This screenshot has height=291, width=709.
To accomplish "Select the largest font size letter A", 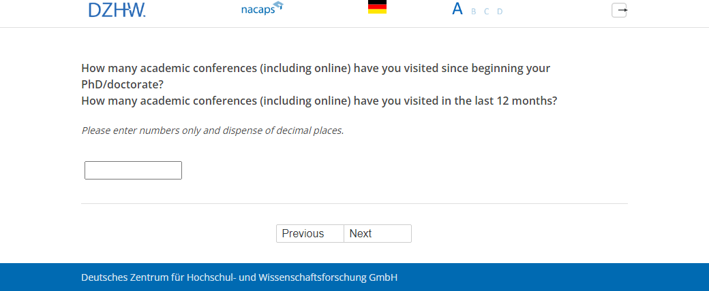I will (x=457, y=10).
